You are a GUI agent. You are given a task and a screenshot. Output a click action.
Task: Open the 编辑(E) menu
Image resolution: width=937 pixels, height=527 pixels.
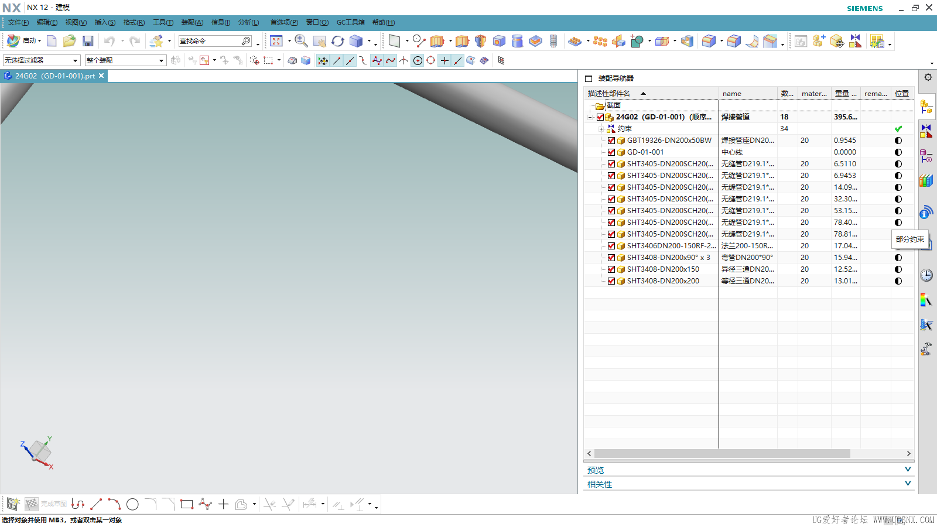[x=47, y=22]
